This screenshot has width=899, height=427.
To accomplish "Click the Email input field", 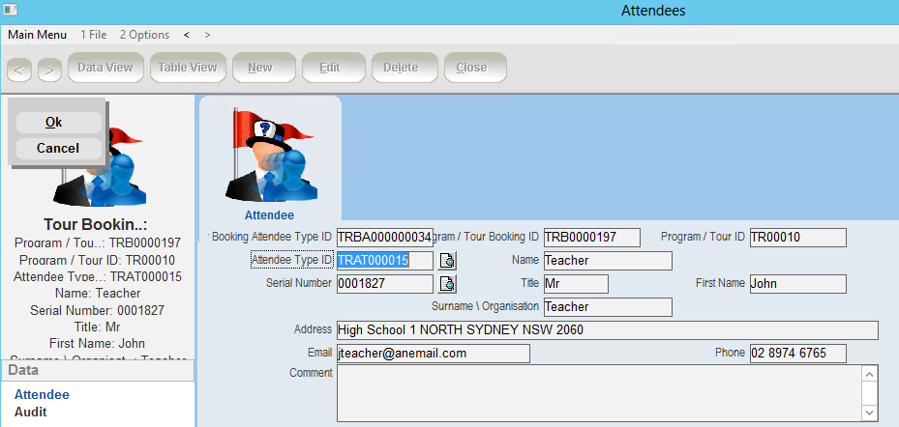I will click(x=433, y=354).
